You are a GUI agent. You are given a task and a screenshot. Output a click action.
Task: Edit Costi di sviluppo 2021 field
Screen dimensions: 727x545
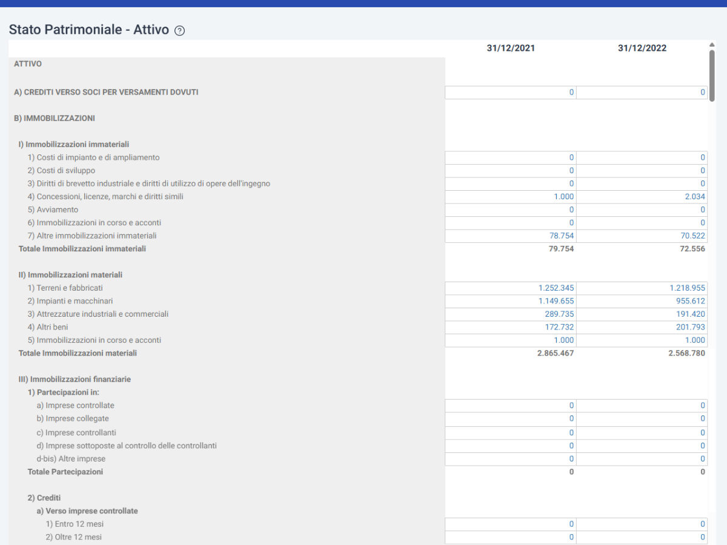click(511, 171)
